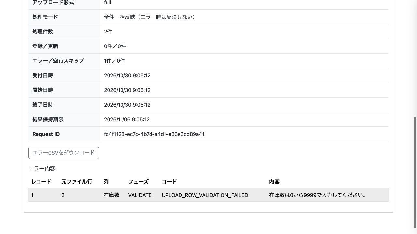This screenshot has width=417, height=234.
Task: Click the エラー／空行スキップ value 1件／0件
Action: pos(115,61)
